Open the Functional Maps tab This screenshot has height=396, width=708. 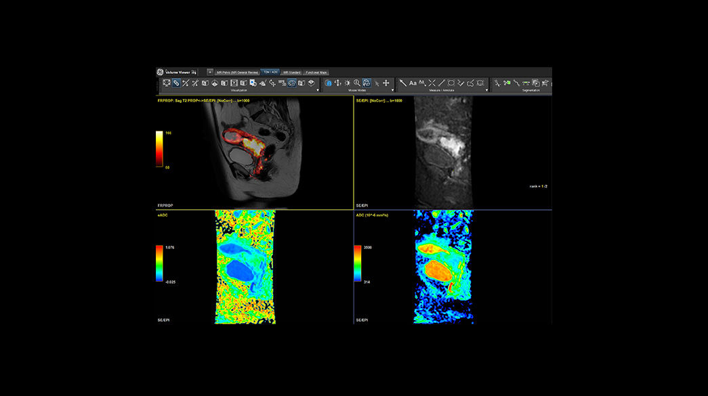click(318, 71)
